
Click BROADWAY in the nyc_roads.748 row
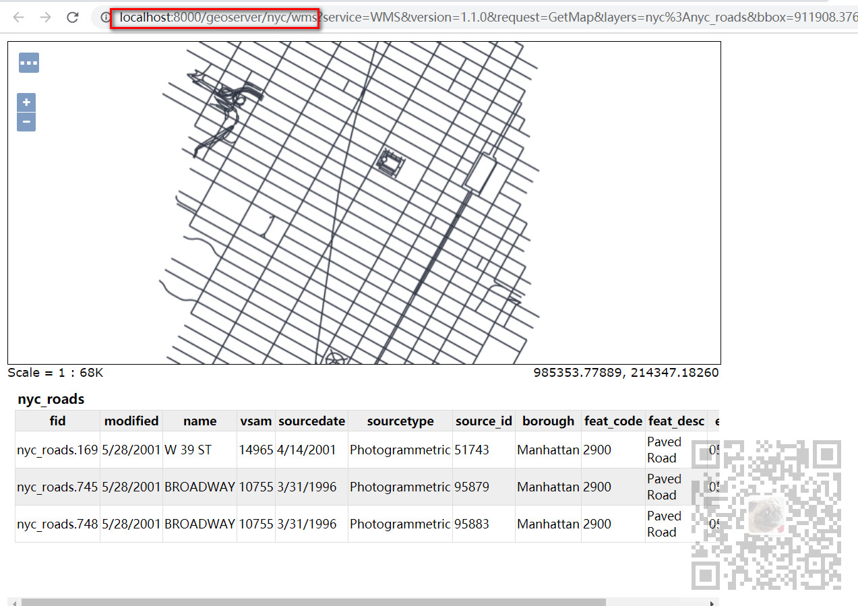[x=200, y=524]
